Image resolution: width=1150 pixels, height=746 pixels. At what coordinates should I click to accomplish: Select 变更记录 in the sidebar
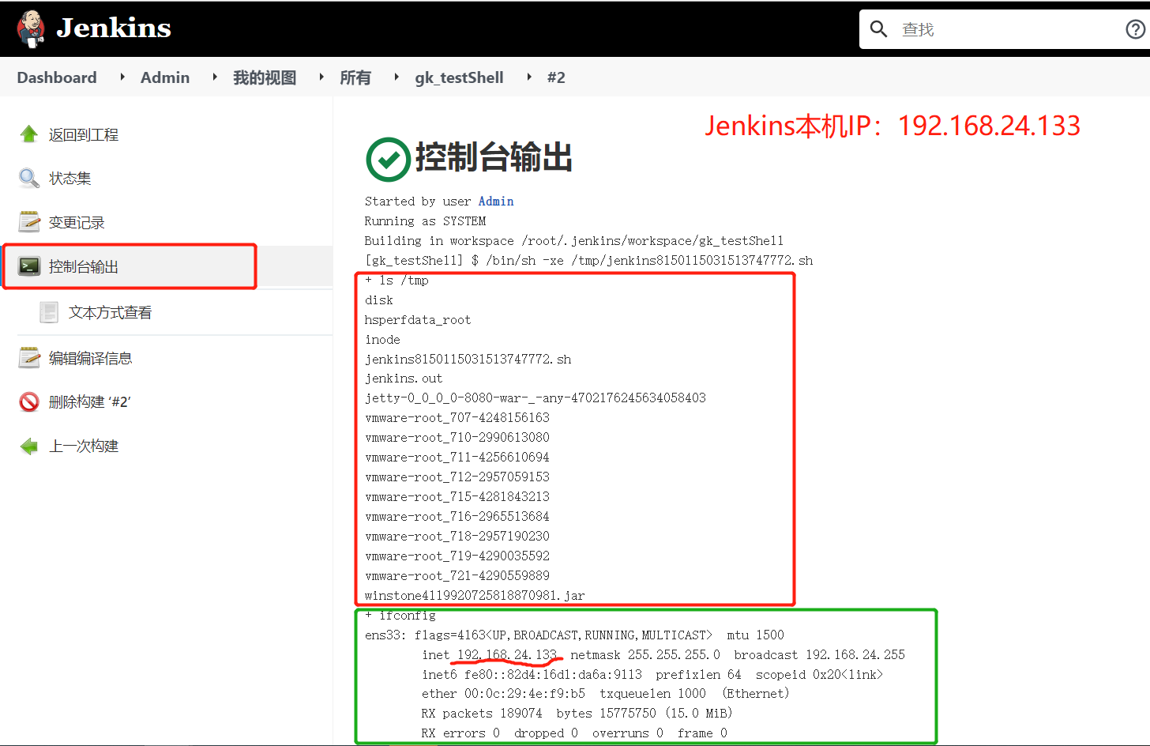[x=77, y=223]
